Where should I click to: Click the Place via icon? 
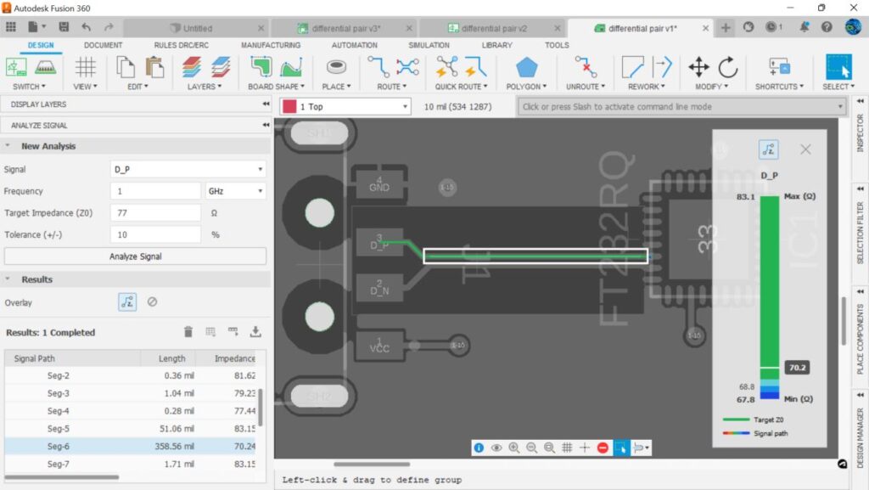coord(336,67)
